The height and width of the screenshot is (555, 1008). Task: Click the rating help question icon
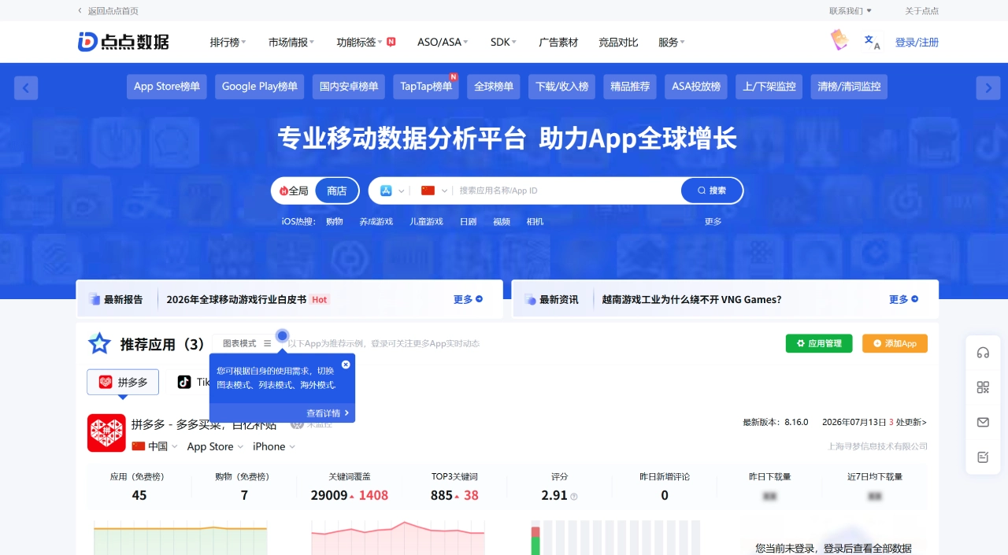tap(574, 497)
